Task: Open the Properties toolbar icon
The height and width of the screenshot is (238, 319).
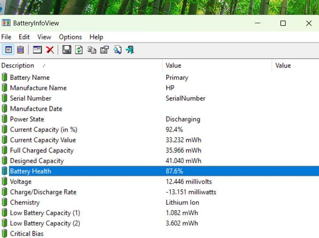Action: pos(104,50)
